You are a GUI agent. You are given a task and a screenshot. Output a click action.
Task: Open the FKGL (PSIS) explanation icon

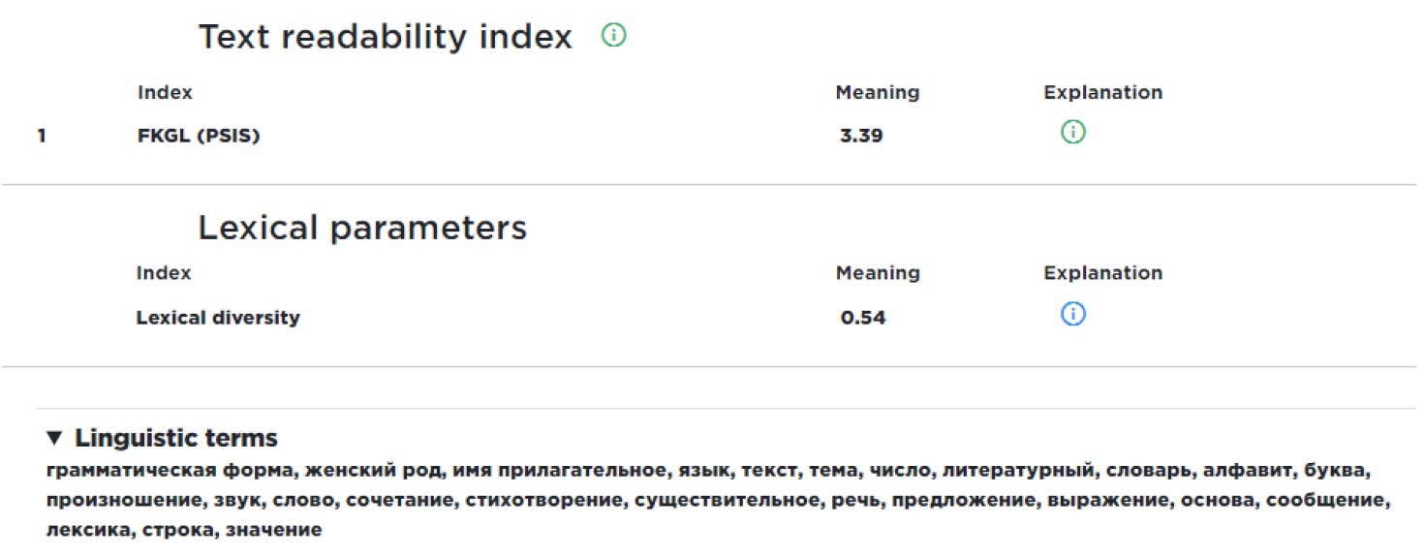click(1072, 132)
